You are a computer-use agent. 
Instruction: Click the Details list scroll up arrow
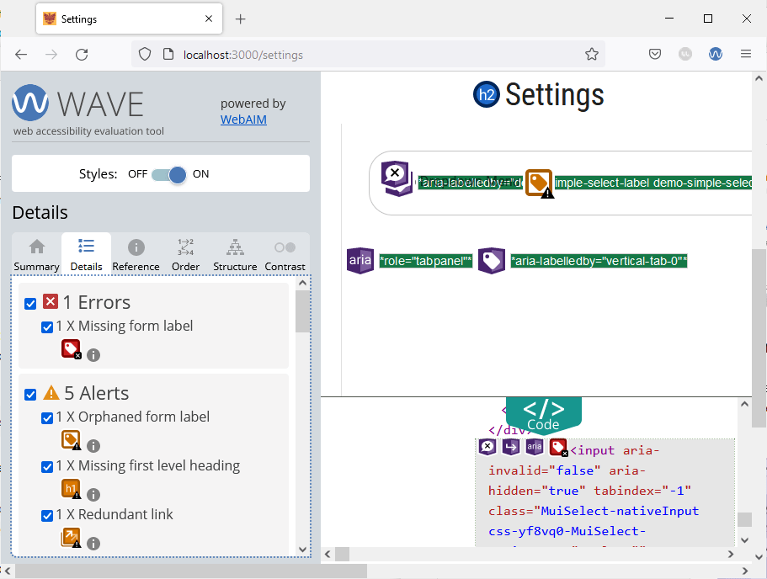pos(303,283)
